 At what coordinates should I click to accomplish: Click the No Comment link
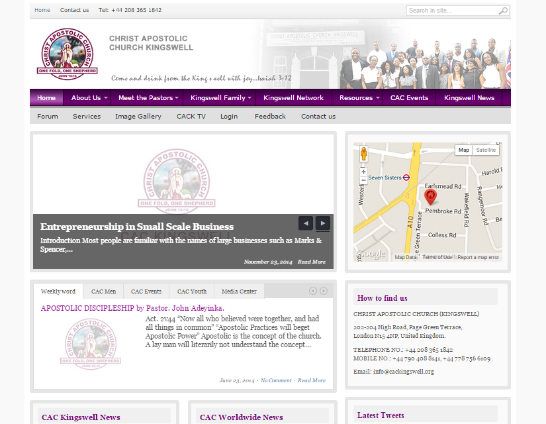pyautogui.click(x=276, y=380)
